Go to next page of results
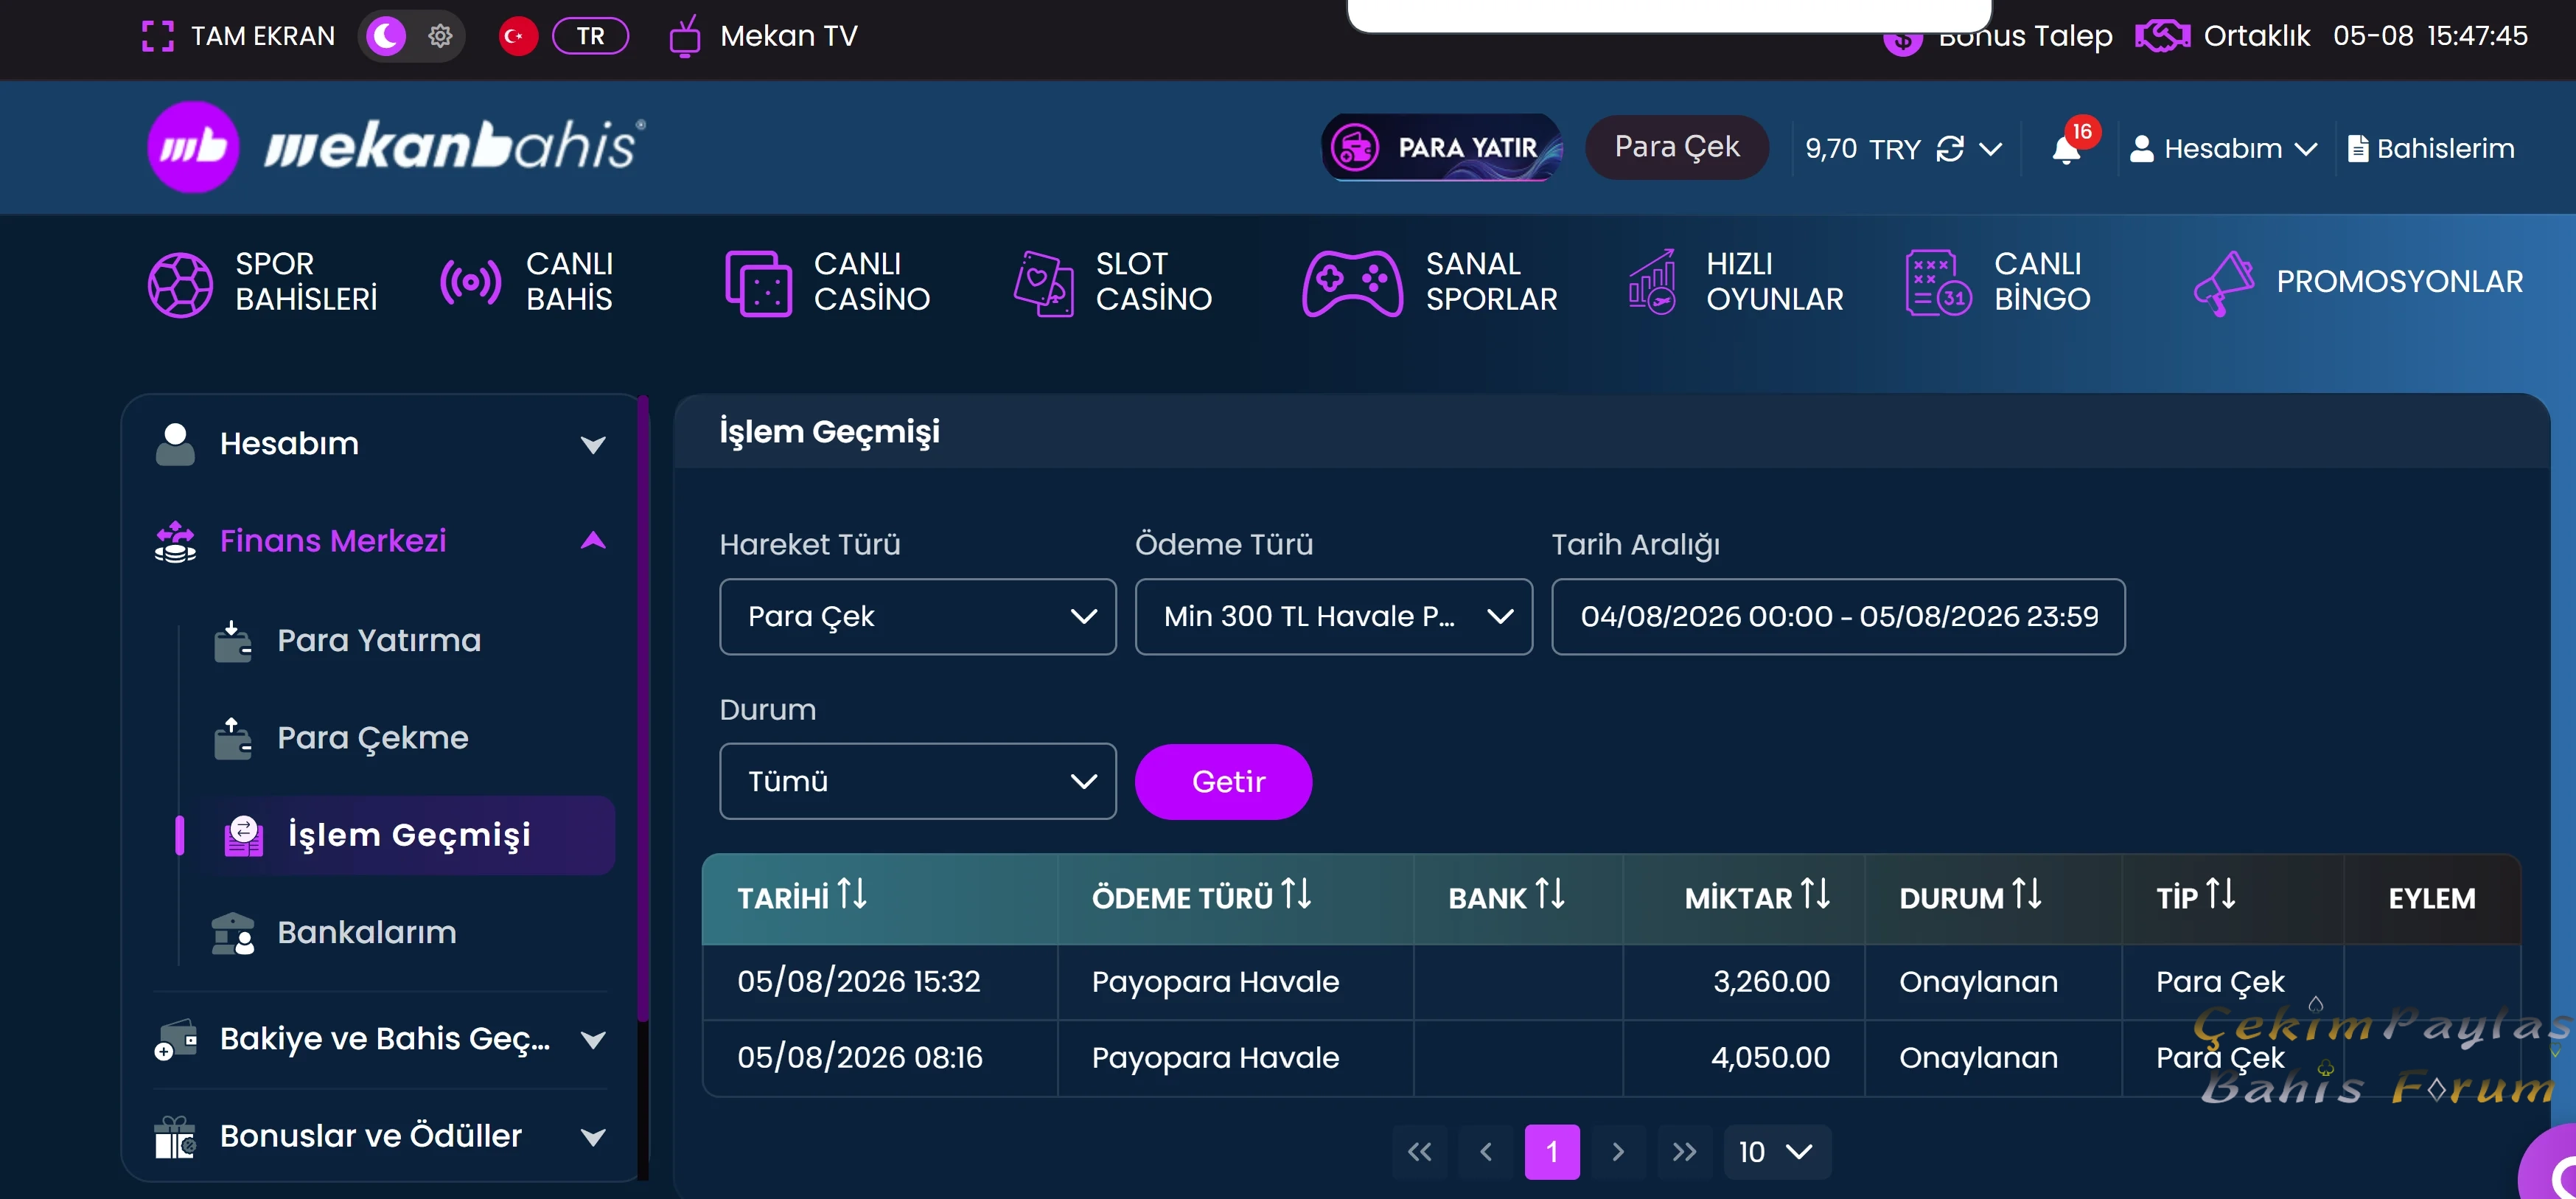This screenshot has width=2576, height=1199. tap(1618, 1152)
